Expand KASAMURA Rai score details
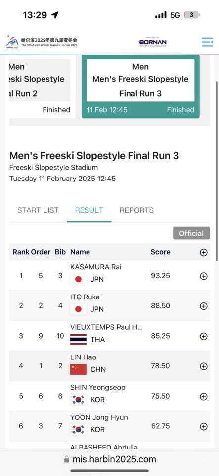 point(204,276)
